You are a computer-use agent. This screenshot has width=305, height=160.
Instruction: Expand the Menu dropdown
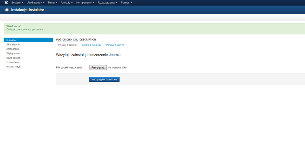pos(52,3)
